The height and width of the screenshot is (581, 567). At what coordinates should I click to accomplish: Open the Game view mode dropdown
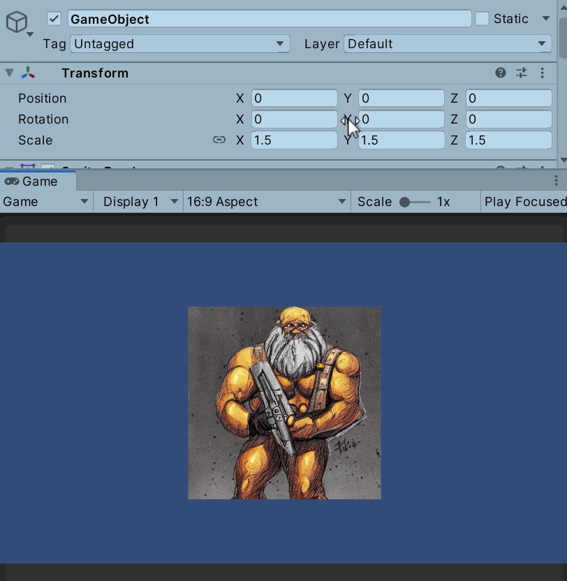tap(46, 202)
